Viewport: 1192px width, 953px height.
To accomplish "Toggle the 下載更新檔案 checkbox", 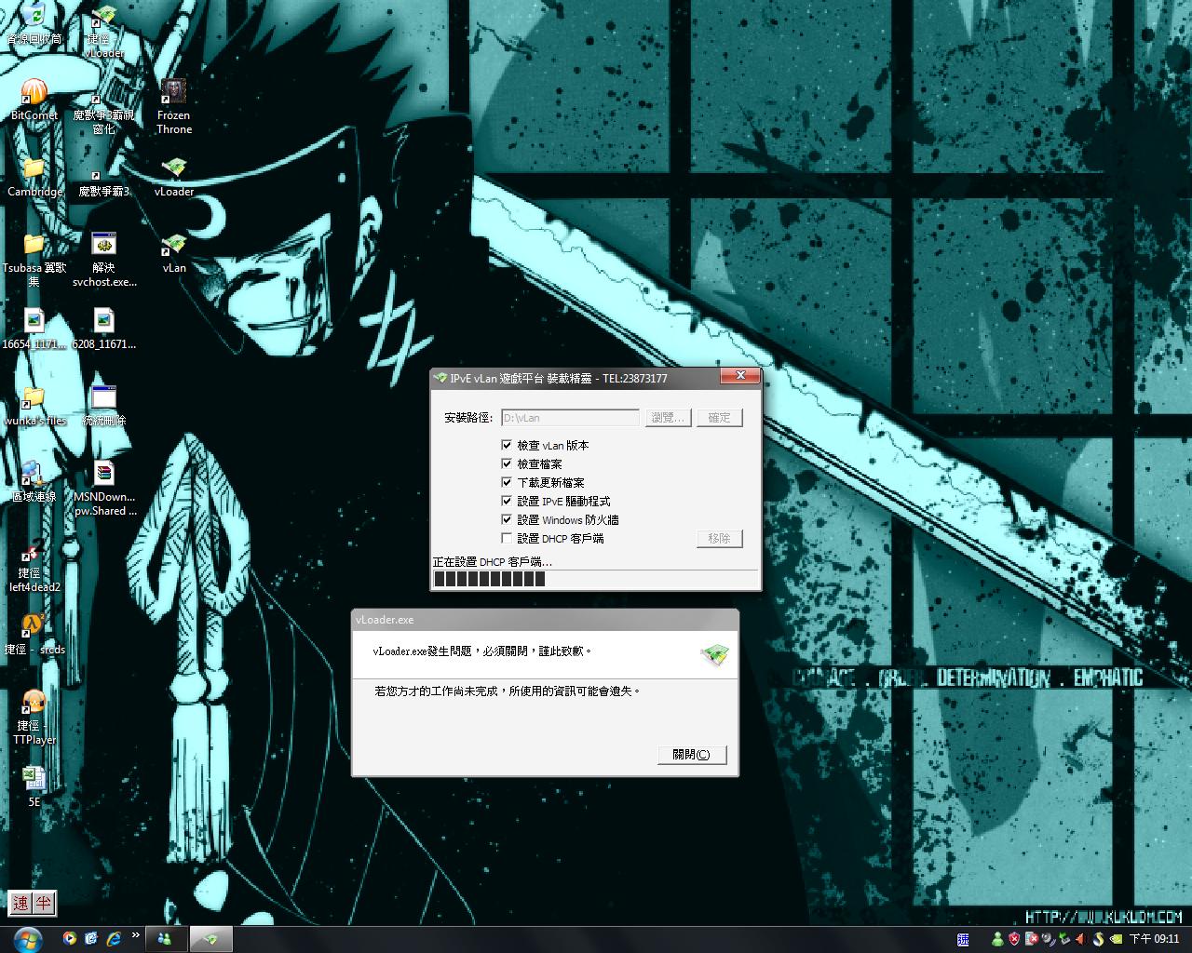I will coord(507,482).
